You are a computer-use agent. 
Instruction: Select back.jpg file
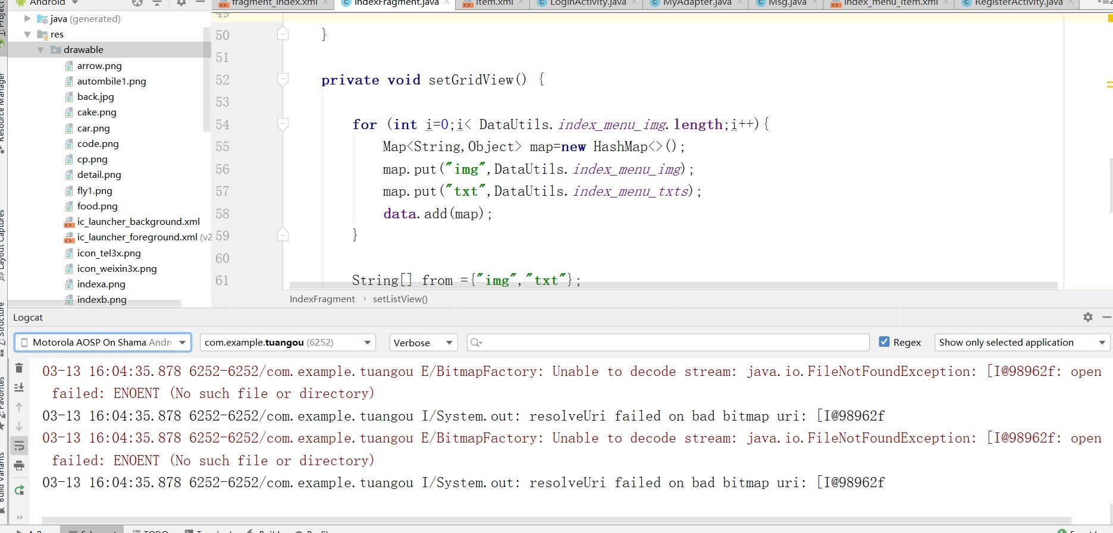[95, 96]
